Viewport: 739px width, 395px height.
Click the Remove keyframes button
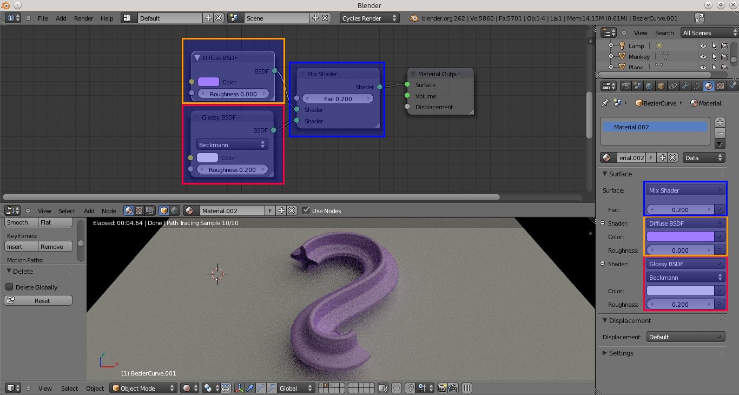pos(55,246)
